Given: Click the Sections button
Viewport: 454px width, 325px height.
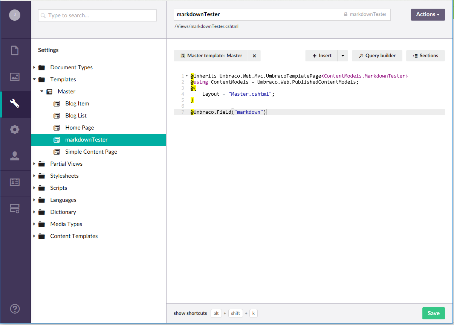Looking at the screenshot, I should coord(425,56).
